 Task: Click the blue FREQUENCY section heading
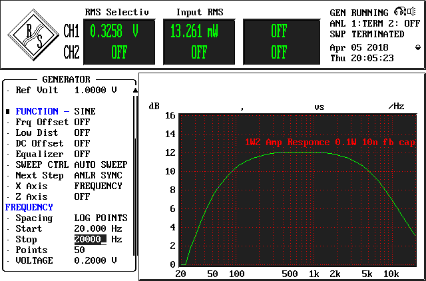coord(29,207)
